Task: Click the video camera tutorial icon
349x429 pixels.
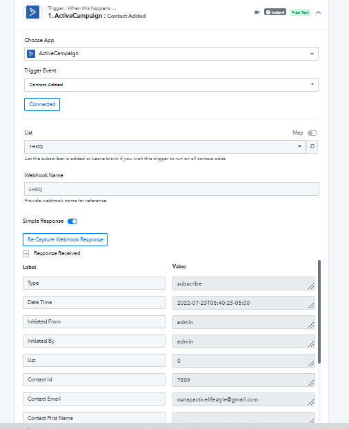Action: [x=257, y=12]
